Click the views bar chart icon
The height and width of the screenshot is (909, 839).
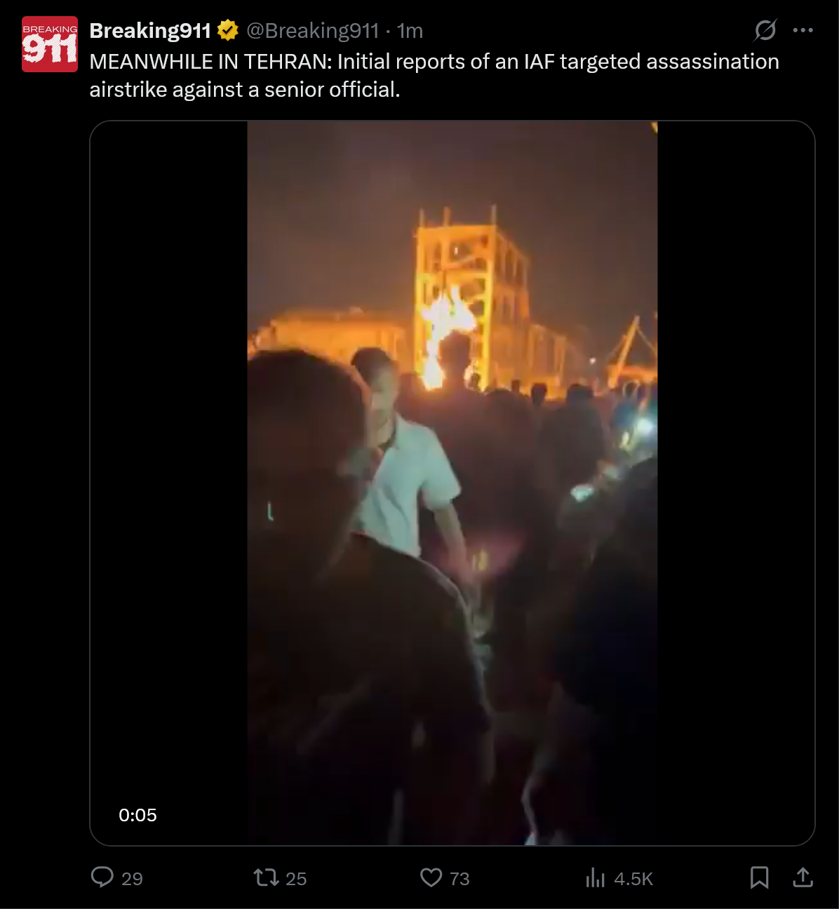click(595, 877)
